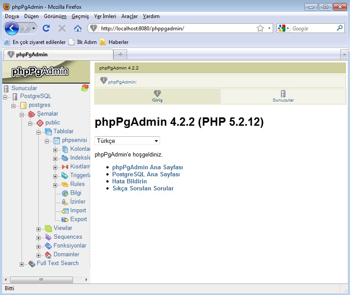The image size is (350, 295).
Task: Click the Viewlar views icon
Action: point(48,228)
